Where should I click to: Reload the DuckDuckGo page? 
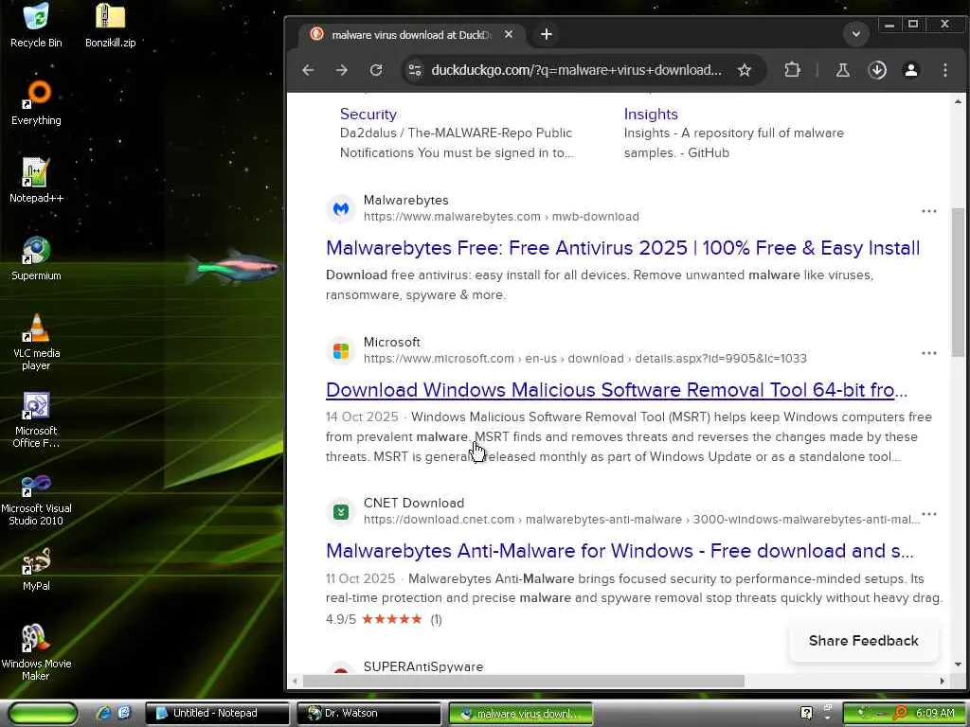point(376,70)
